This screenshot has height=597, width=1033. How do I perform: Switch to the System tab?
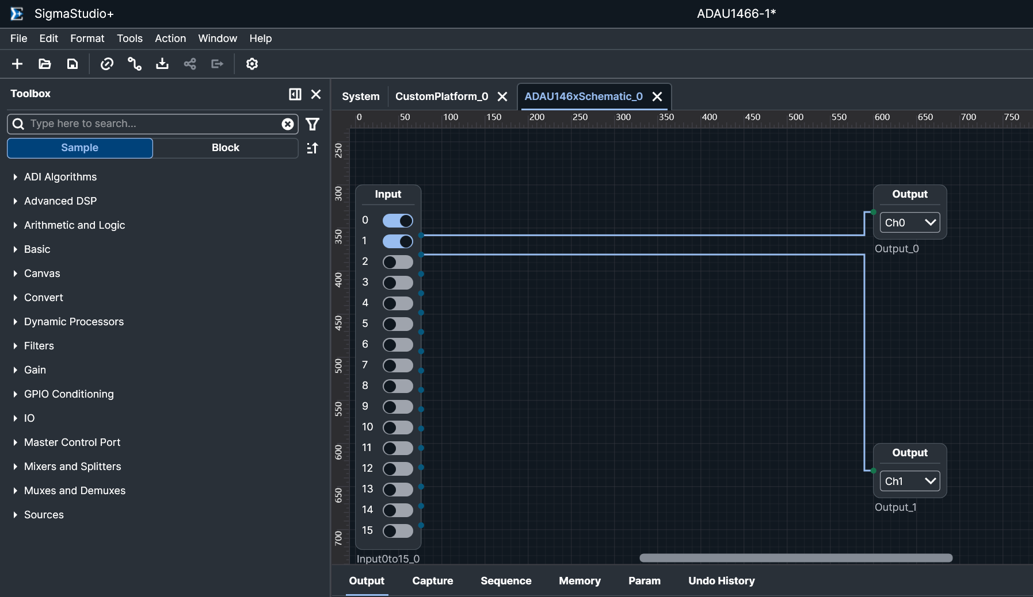point(361,97)
